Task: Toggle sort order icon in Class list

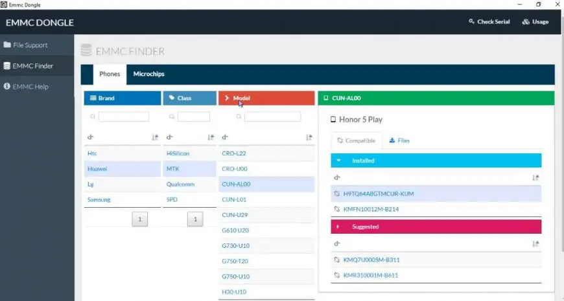Action: tap(211, 137)
